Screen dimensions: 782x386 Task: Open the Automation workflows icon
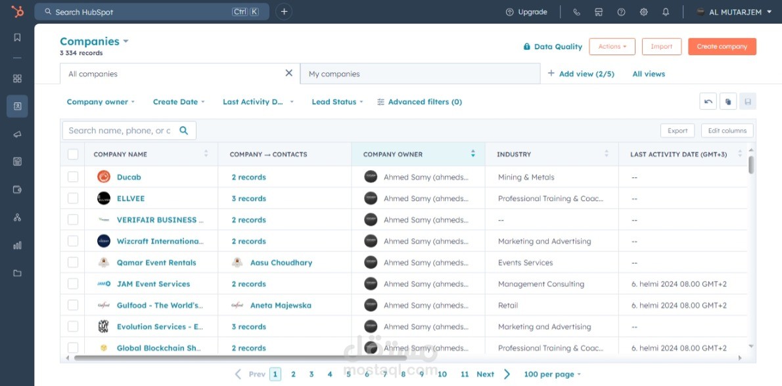click(x=18, y=217)
